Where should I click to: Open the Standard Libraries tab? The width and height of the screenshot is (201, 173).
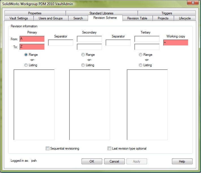point(101,13)
